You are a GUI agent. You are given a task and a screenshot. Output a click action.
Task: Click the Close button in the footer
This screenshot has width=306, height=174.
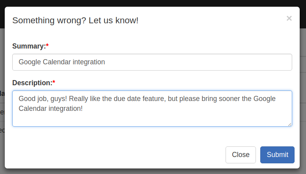click(241, 155)
